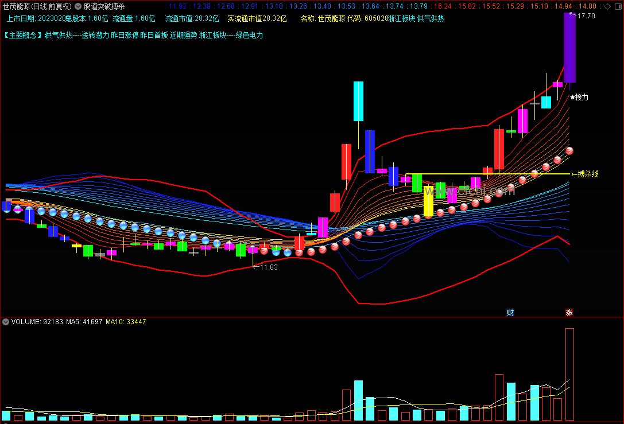Viewport: 624px width, 424px height.
Task: Select the tall purple latest candlestick
Action: pyautogui.click(x=569, y=47)
